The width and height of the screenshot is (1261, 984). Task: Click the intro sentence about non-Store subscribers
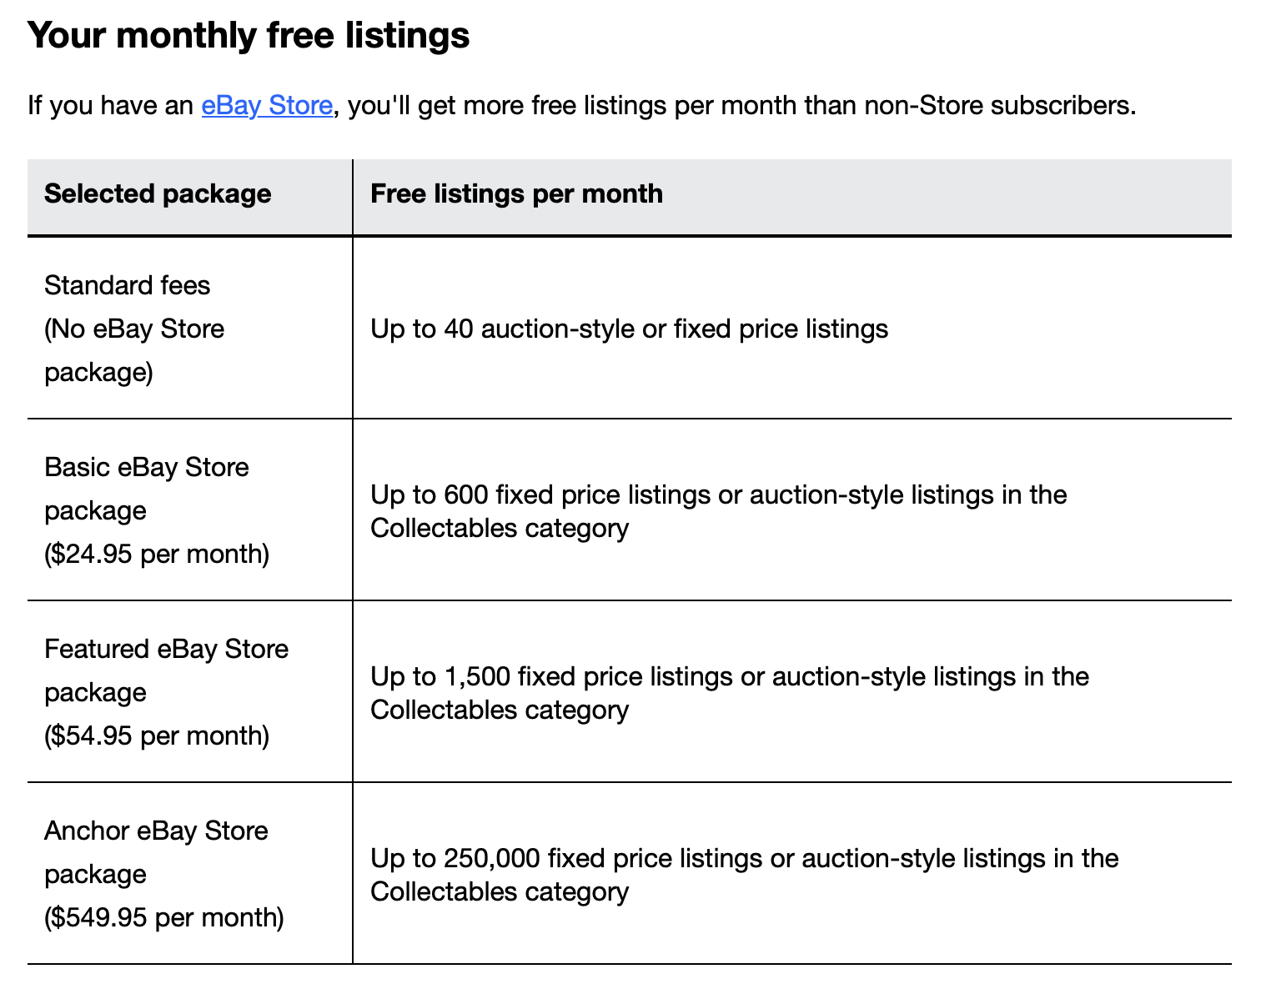point(582,106)
